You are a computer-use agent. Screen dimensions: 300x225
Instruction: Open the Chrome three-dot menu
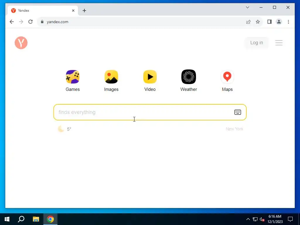[x=288, y=22]
